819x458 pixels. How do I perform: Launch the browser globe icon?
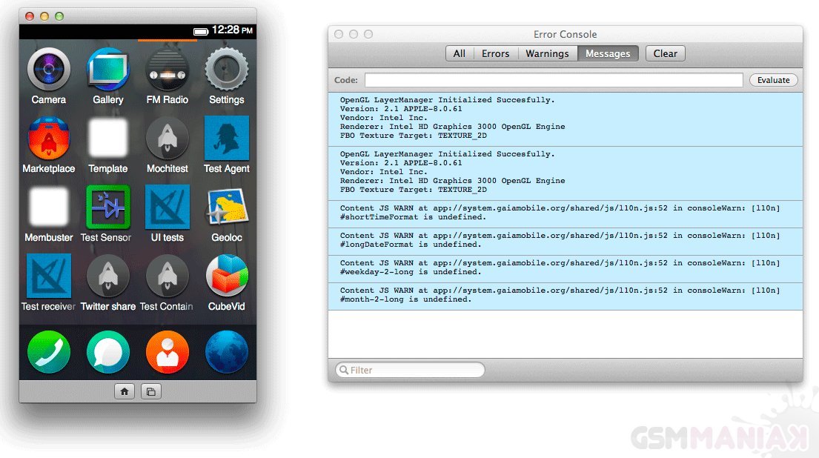tap(226, 351)
